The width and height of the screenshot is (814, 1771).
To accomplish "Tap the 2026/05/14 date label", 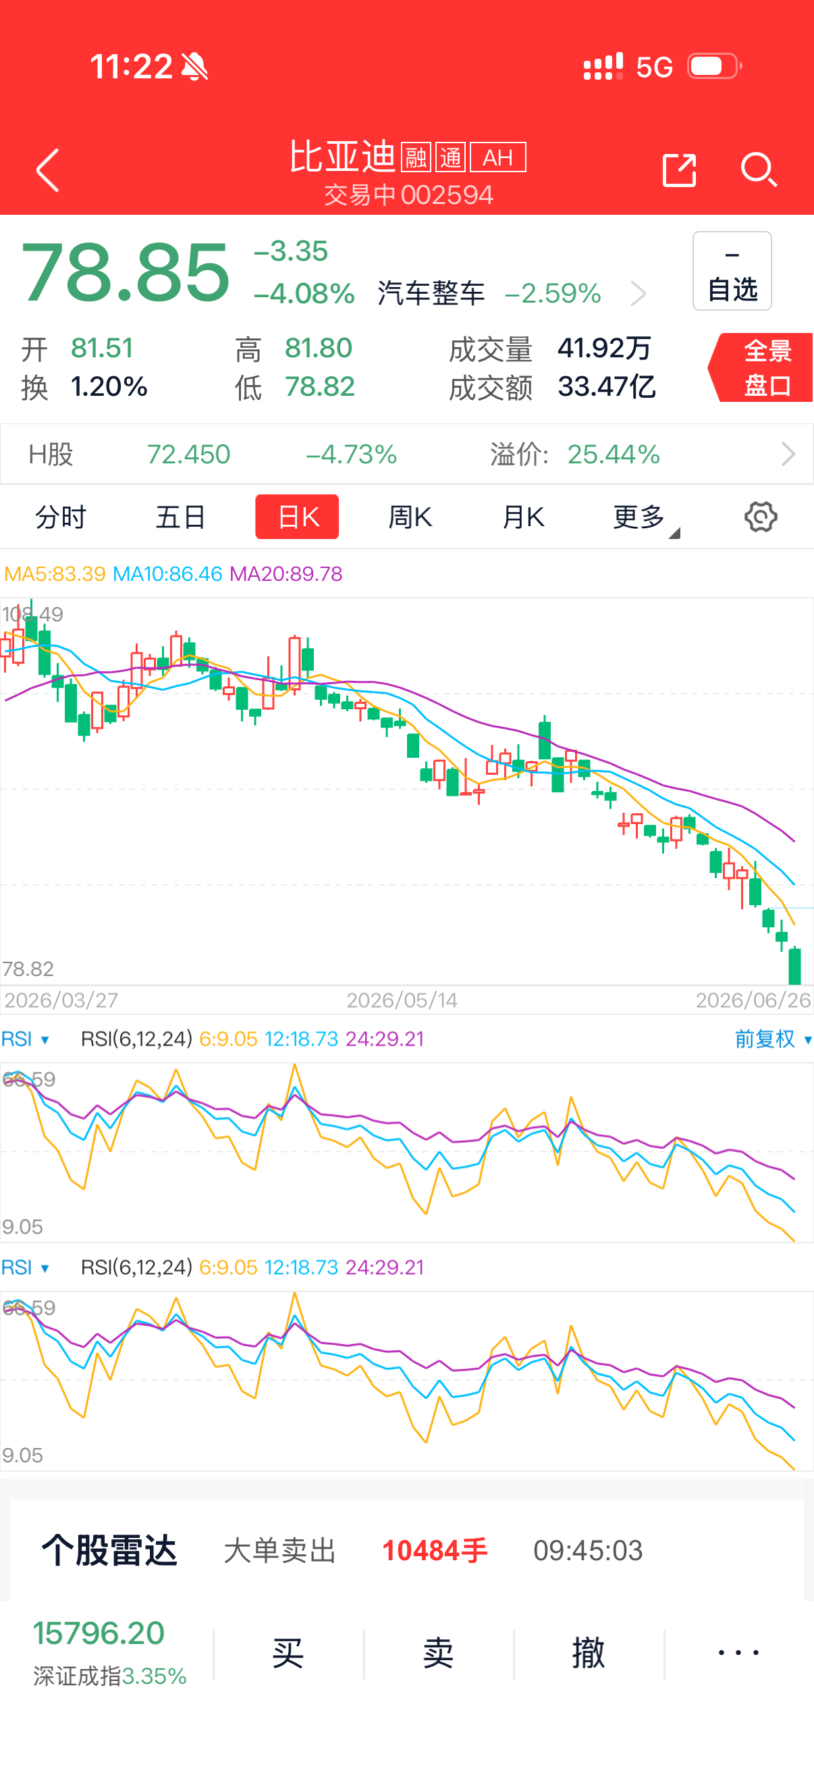I will tap(402, 1000).
